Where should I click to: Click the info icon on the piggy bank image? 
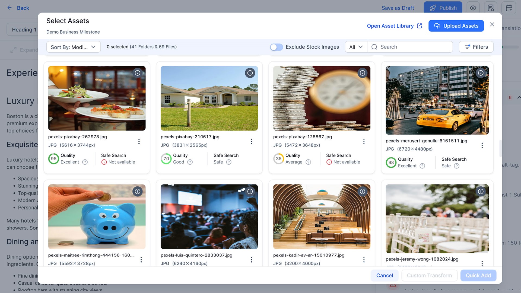[x=137, y=191]
